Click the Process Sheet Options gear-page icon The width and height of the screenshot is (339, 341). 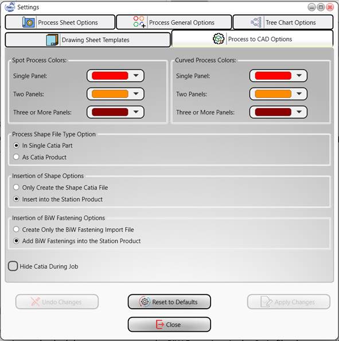coord(29,22)
